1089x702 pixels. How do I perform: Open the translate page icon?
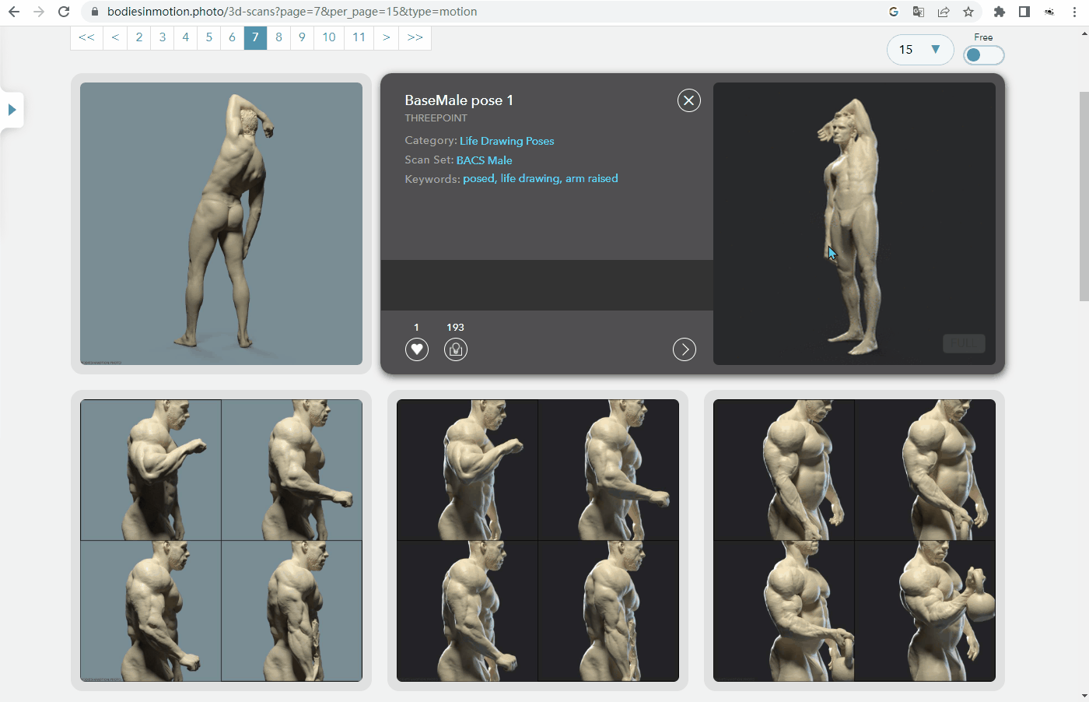(919, 12)
